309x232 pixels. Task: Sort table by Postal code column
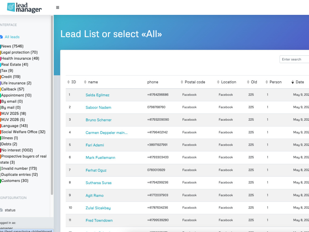[x=193, y=82]
